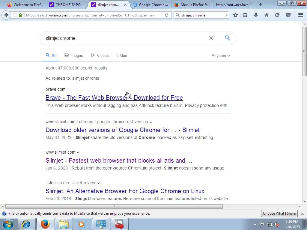Image resolution: width=307 pixels, height=230 pixels.
Task: Launch Internet Explorer from the taskbar
Action: tap(26, 224)
